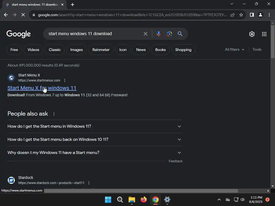Open the volume speaker tray icon

(x=243, y=200)
